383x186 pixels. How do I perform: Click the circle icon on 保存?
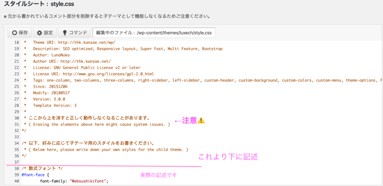[15, 32]
